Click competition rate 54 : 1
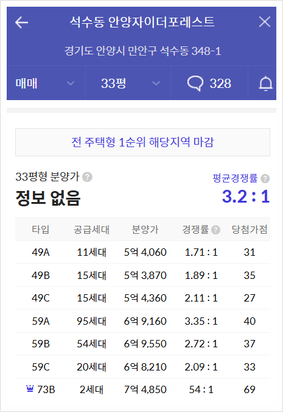 201,389
